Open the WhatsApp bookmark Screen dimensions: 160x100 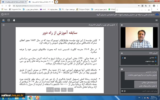pyautogui.click(x=112, y=9)
